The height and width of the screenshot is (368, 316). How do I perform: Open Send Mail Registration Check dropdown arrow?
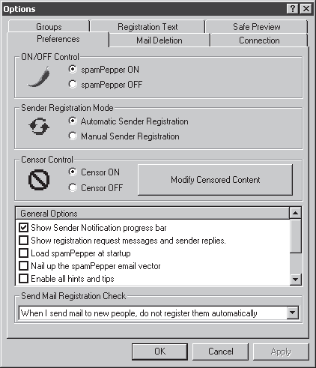[293, 313]
